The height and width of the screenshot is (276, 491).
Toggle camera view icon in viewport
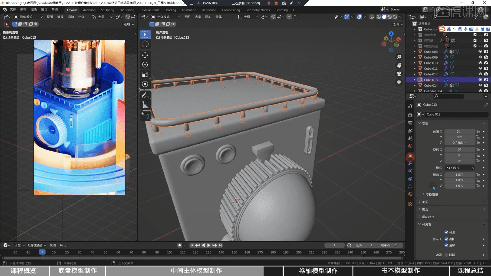pyautogui.click(x=399, y=74)
